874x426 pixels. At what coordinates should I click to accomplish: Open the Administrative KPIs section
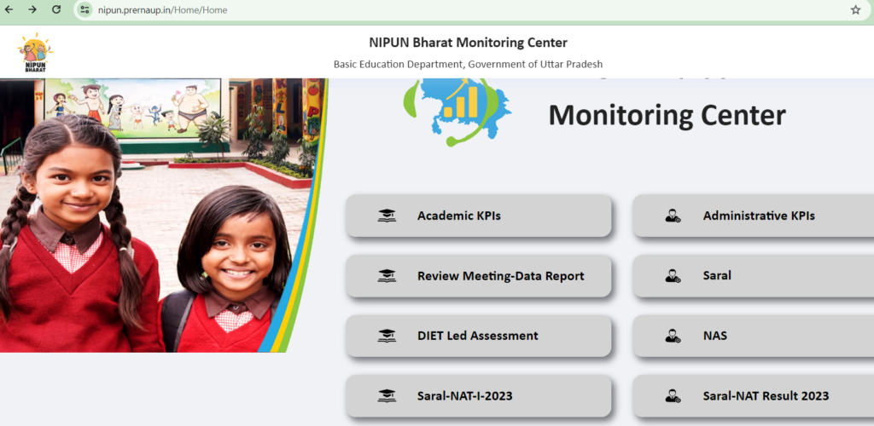[x=758, y=216]
